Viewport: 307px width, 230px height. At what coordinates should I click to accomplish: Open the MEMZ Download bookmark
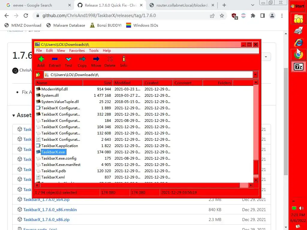pos(23,25)
